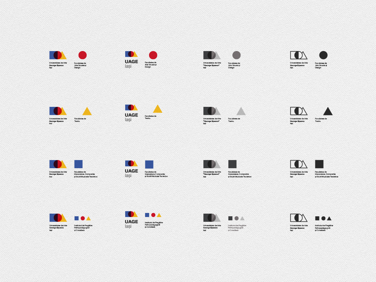This screenshot has width=376, height=282.
Task: Click the small black circle in the black Institutul trio
Action: (323, 218)
